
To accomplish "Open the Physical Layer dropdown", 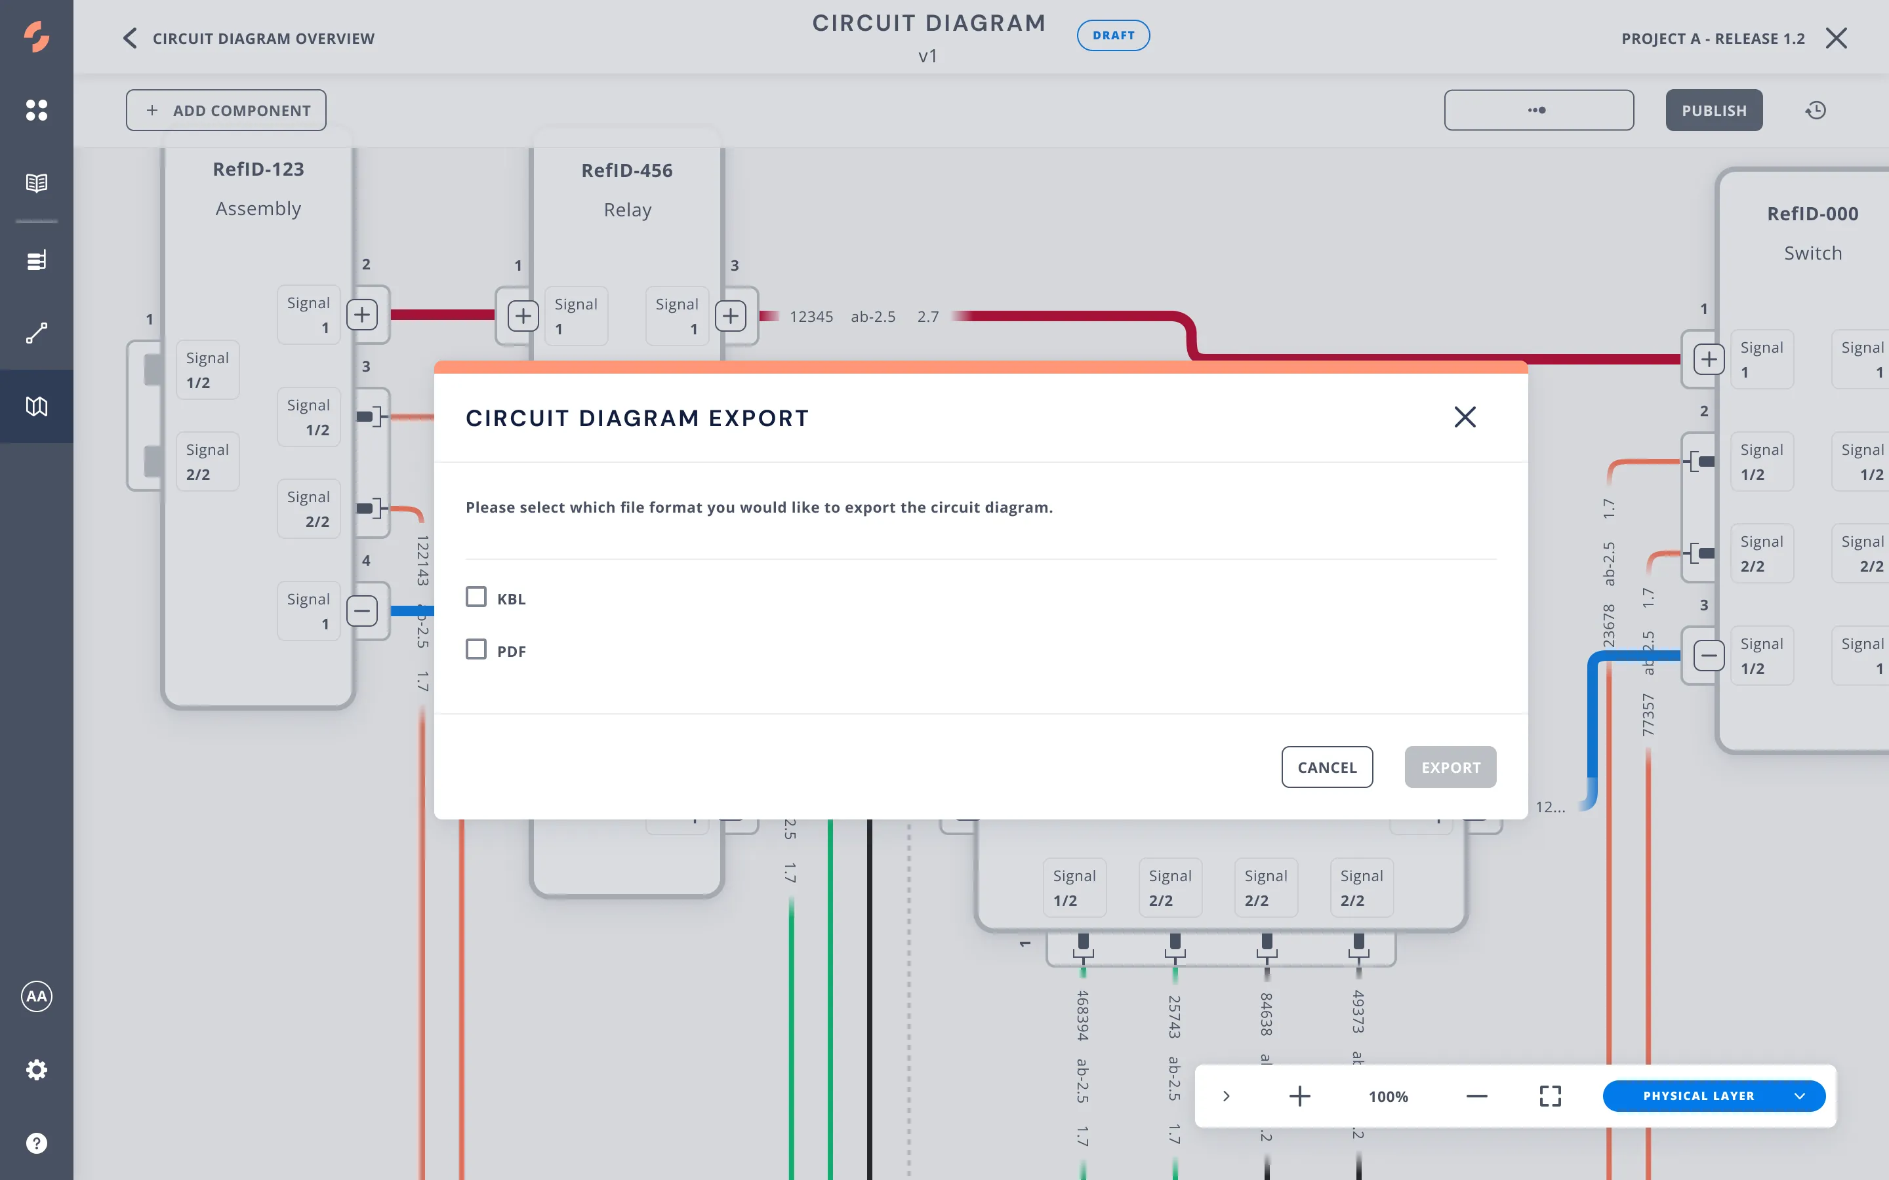I will [1713, 1095].
